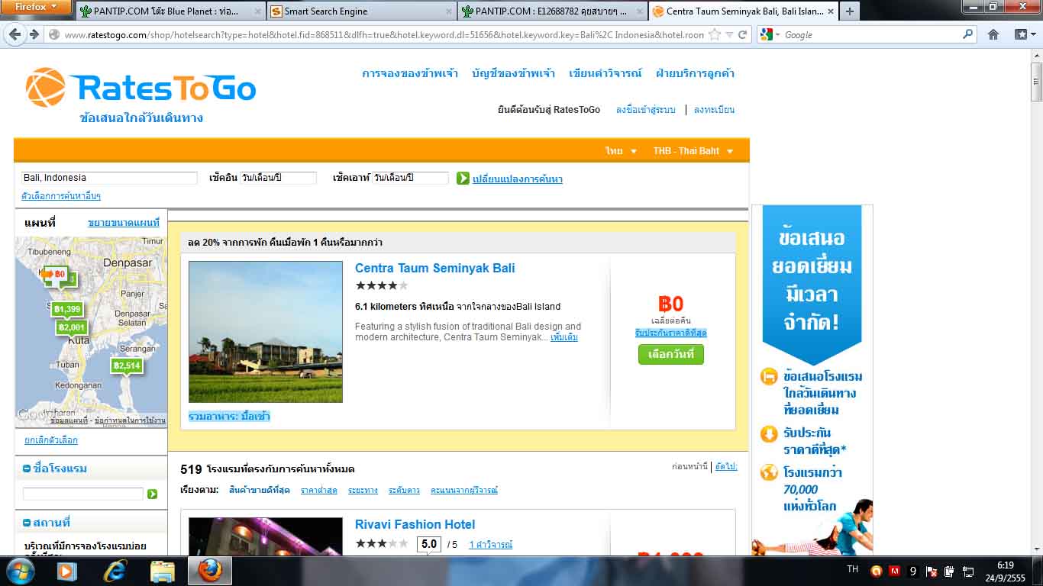This screenshot has height=586, width=1043.
Task: Click the browser Forward arrow
Action: pos(34,34)
